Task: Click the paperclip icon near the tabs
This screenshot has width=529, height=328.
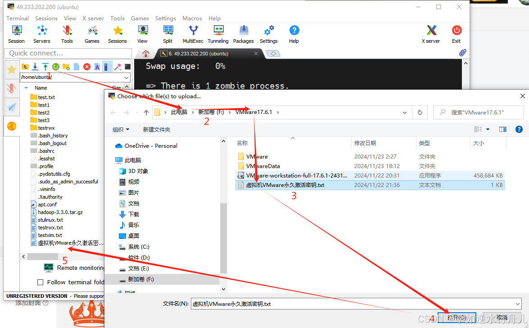Action: click(462, 53)
